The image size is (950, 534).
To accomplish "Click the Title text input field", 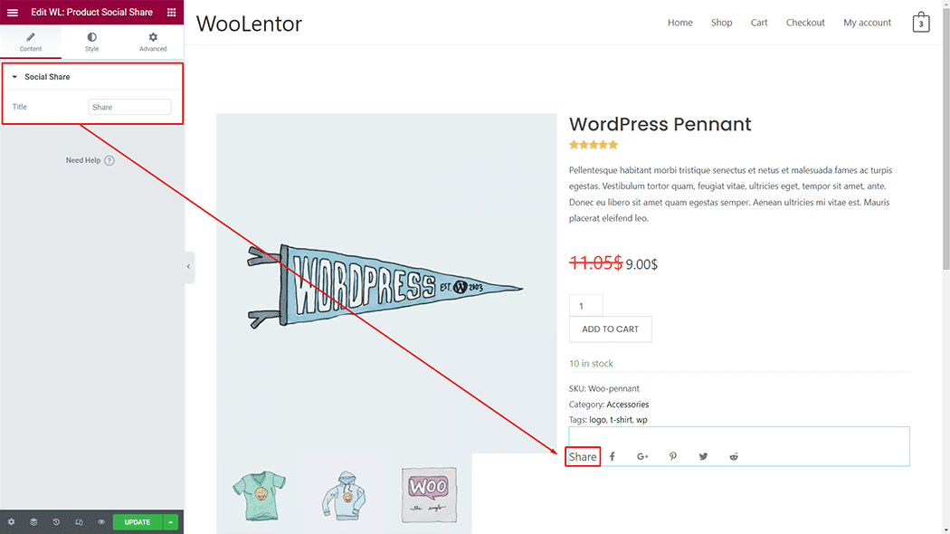I will point(129,107).
